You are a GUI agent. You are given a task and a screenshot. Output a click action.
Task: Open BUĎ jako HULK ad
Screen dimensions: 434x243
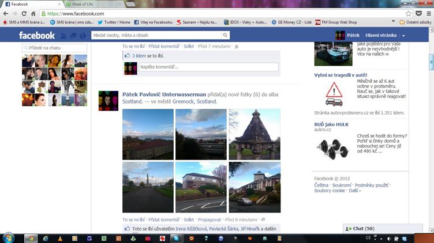[x=331, y=124]
